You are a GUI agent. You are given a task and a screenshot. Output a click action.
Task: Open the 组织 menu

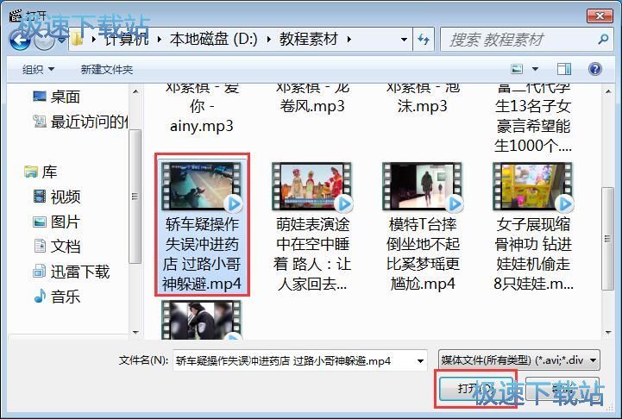(x=38, y=69)
